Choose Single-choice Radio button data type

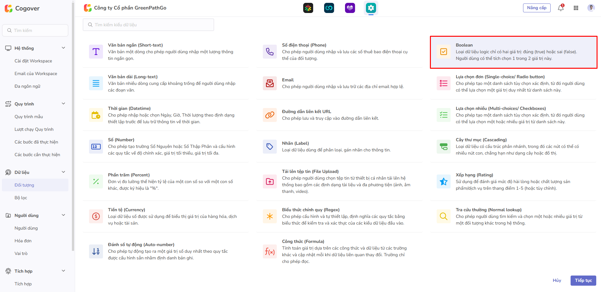pyautogui.click(x=513, y=83)
